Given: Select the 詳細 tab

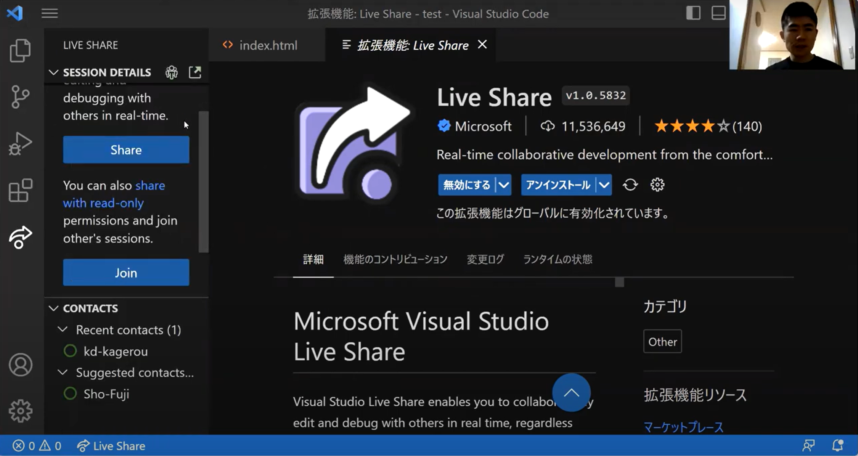Looking at the screenshot, I should tap(313, 260).
